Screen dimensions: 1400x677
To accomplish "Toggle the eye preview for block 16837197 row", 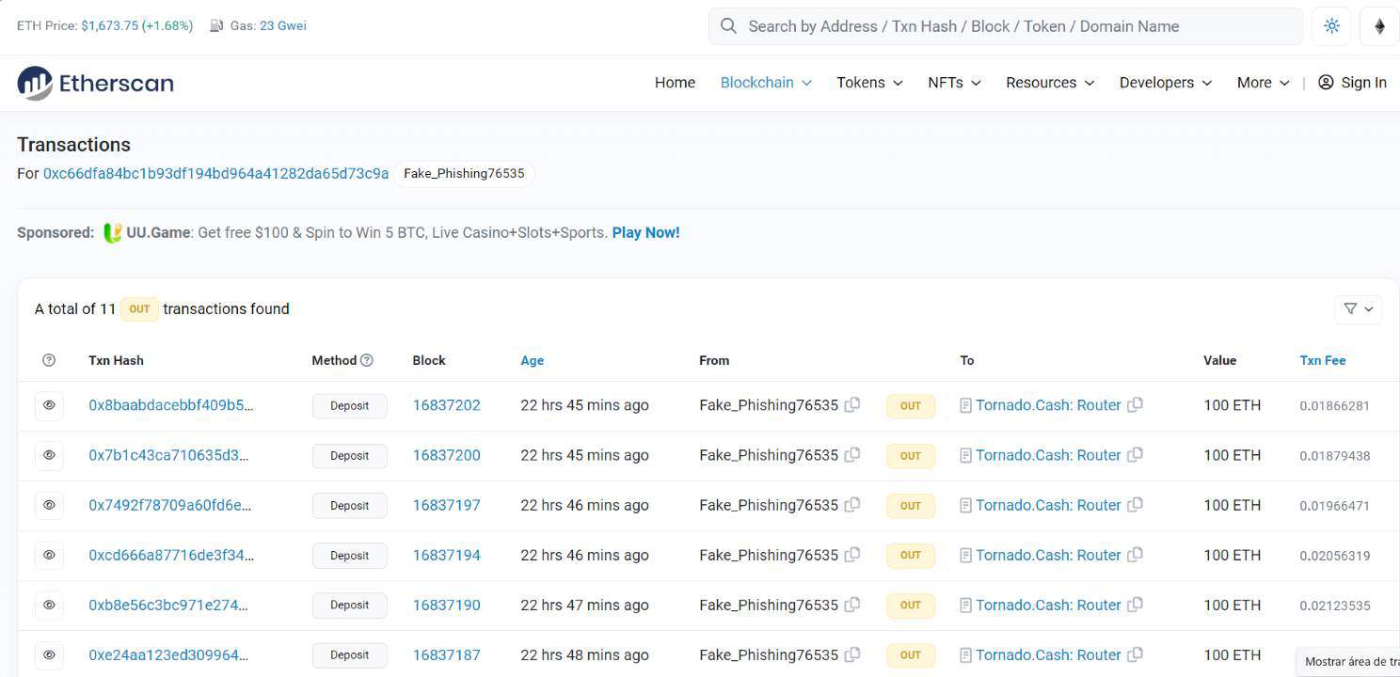I will pos(49,505).
